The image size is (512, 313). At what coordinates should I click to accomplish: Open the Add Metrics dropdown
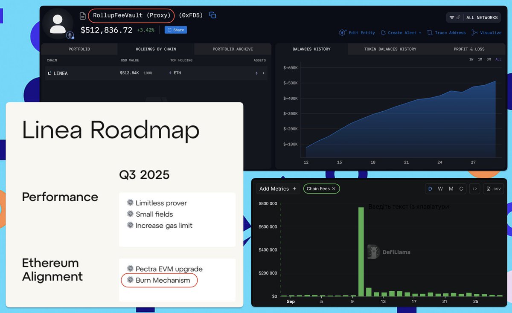tap(277, 188)
